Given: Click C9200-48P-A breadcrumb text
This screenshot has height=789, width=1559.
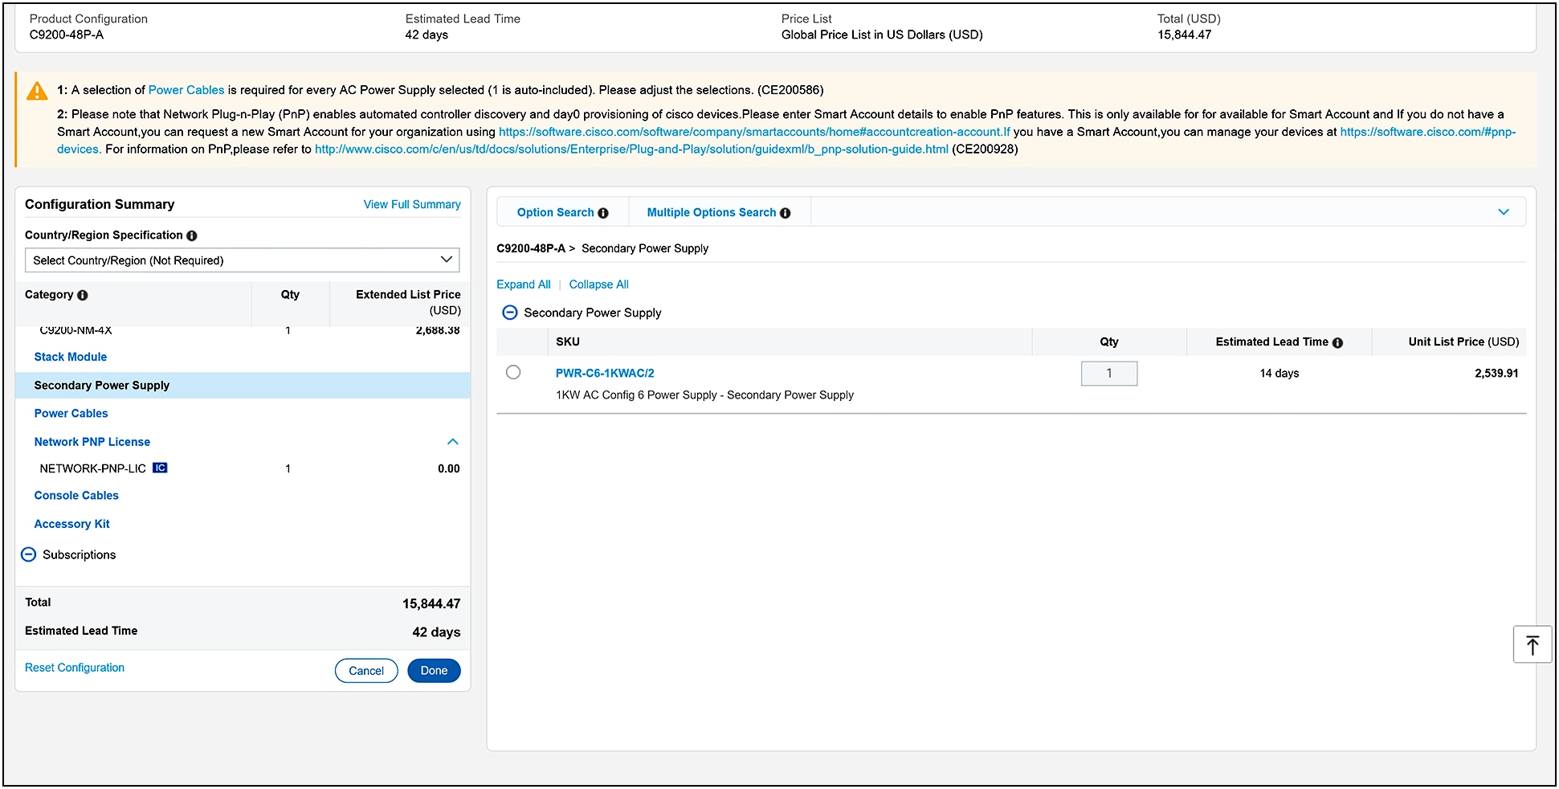Looking at the screenshot, I should tap(531, 248).
